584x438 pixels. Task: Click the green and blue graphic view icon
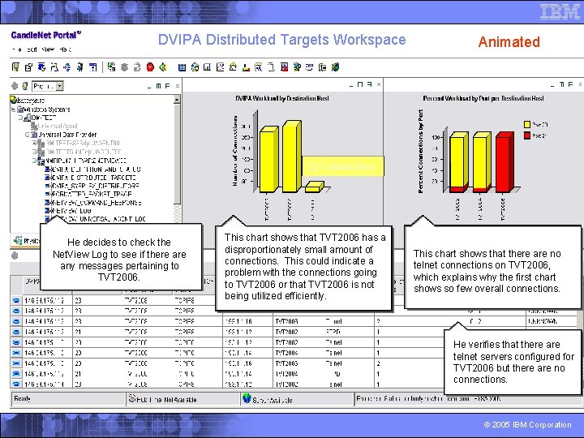click(x=297, y=67)
